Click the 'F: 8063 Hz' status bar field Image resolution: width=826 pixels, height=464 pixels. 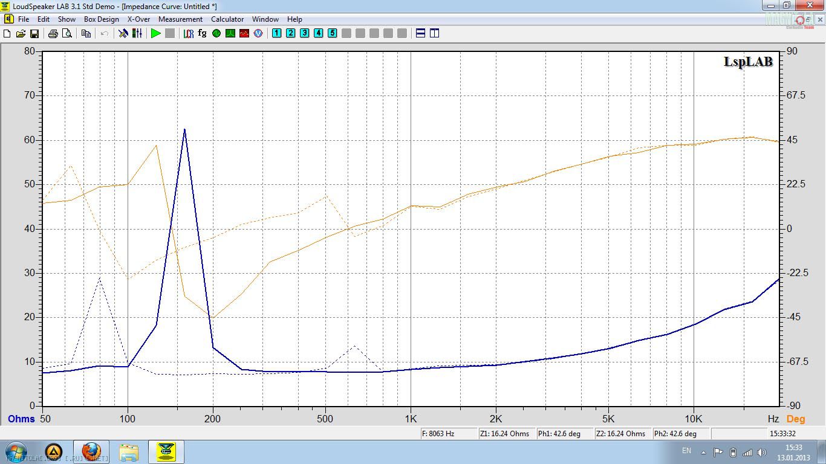[448, 434]
